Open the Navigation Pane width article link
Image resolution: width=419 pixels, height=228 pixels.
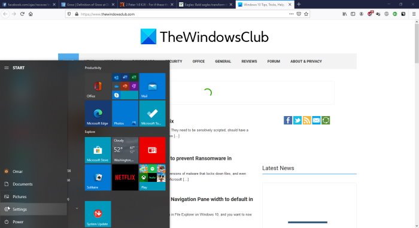212,199
